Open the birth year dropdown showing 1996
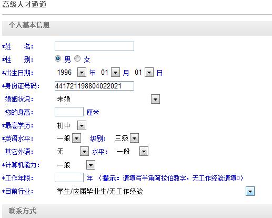 pyautogui.click(x=82, y=72)
